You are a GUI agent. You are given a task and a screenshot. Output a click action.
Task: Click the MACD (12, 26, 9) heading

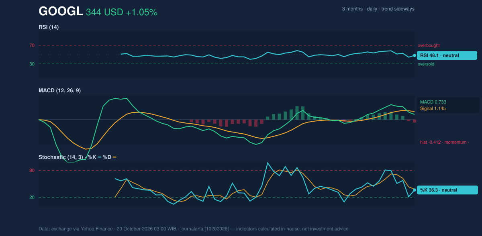click(x=59, y=90)
